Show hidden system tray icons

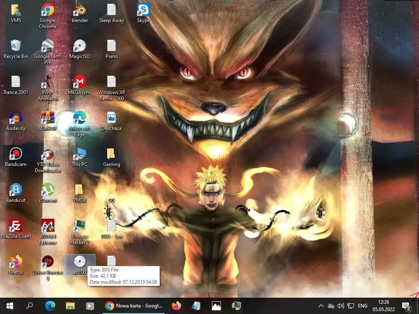point(321,306)
